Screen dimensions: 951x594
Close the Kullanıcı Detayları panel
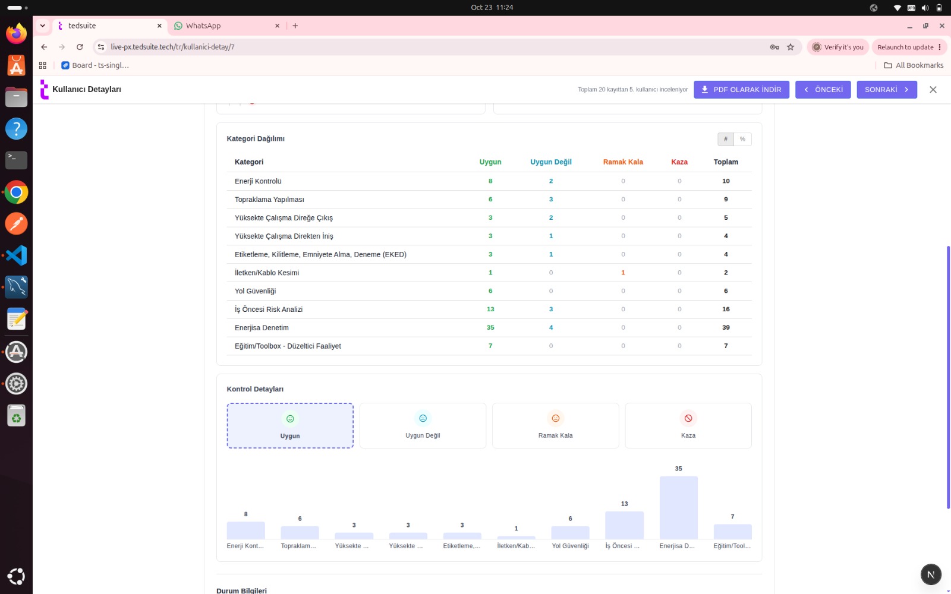933,90
